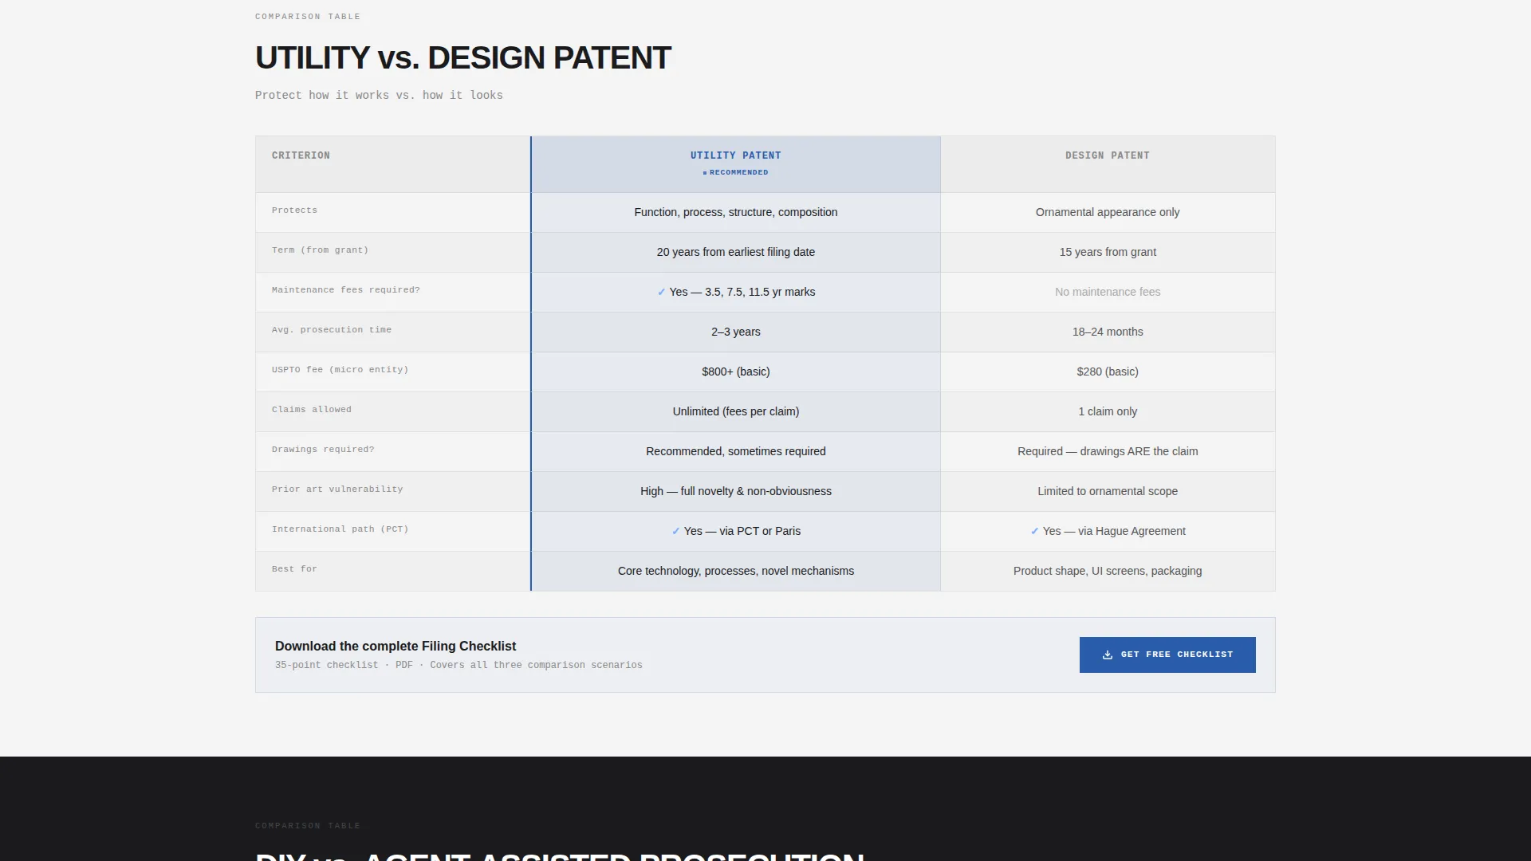Click 'Download the complete Filing Checklist' heading
1531x861 pixels.
[x=396, y=646]
